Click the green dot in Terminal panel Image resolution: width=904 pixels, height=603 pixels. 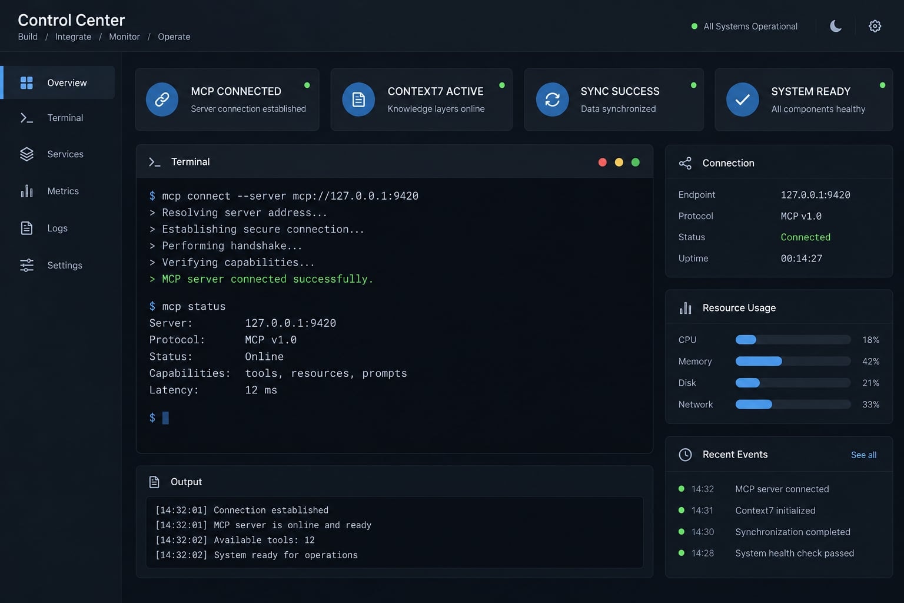click(635, 162)
